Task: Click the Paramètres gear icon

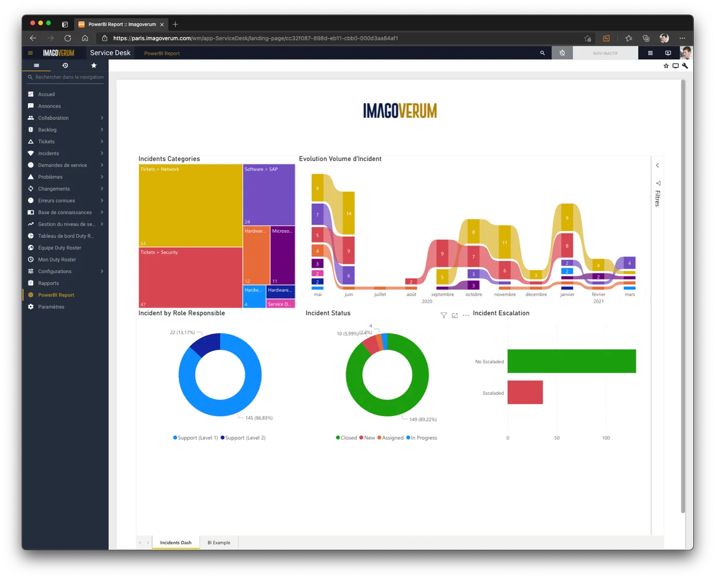Action: tap(30, 307)
